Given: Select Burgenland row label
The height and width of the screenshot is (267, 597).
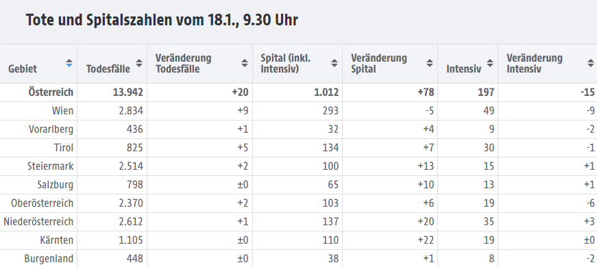Looking at the screenshot, I should click(49, 259).
